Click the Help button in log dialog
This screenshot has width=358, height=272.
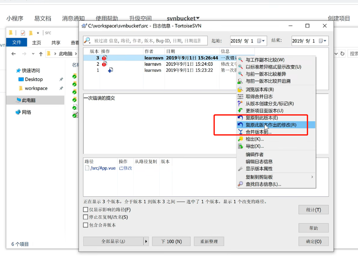point(313,228)
